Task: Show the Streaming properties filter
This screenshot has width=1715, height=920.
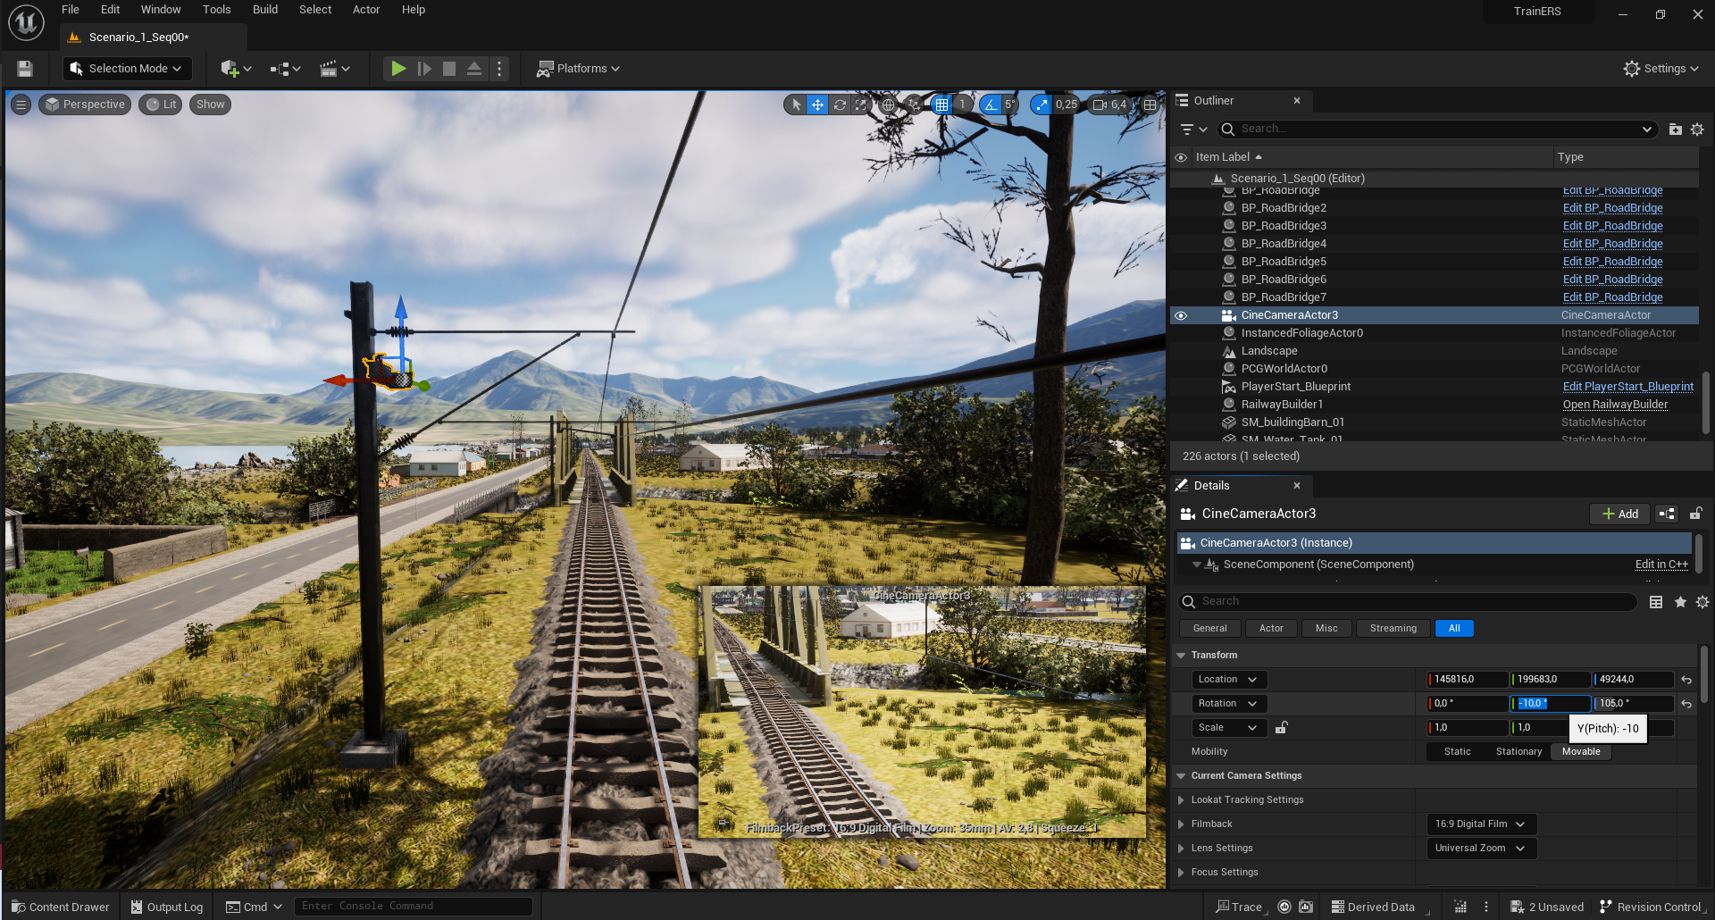Action: [1393, 629]
